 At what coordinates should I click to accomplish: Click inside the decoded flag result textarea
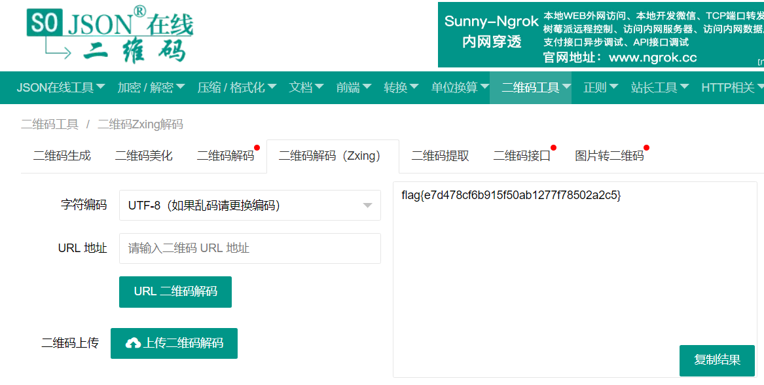pyautogui.click(x=575, y=279)
